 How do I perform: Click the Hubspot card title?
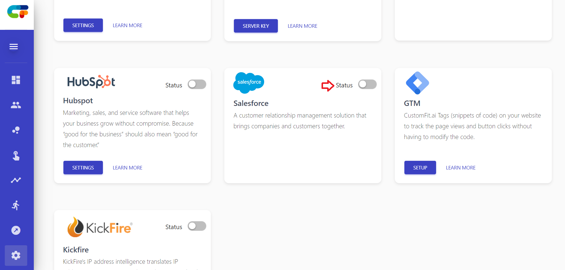point(78,101)
